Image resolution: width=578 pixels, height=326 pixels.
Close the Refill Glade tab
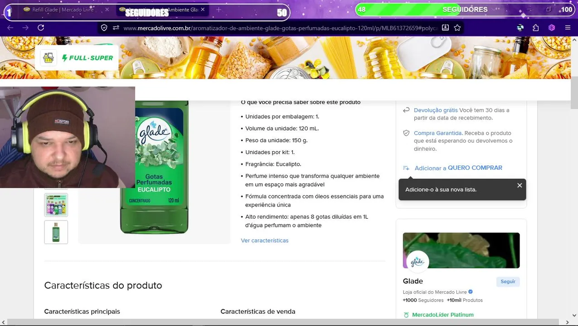[x=107, y=10]
